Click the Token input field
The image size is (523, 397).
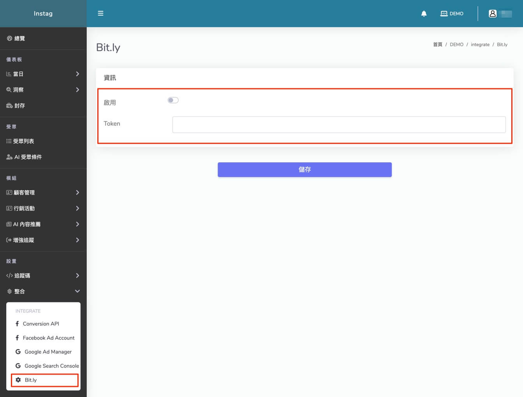(x=339, y=125)
